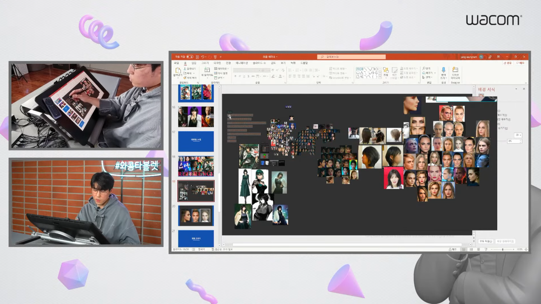The image size is (541, 304).
Task: Switch to the 그리기 (Draw) tab
Action: click(205, 63)
